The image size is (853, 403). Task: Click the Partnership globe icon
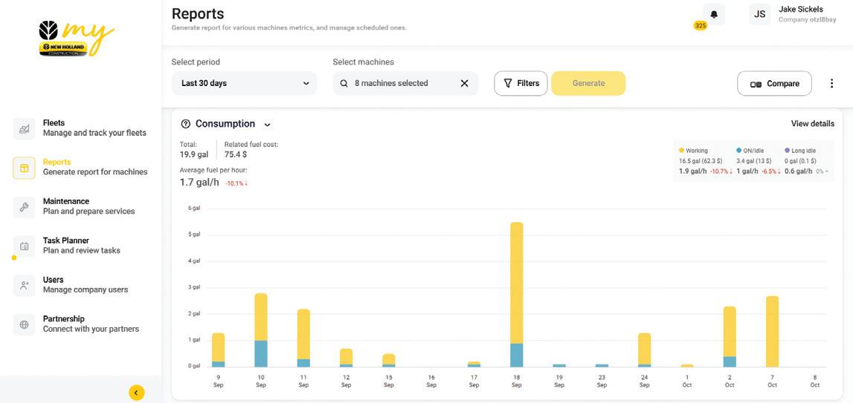point(24,324)
